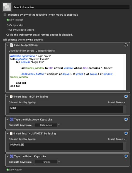132x173 pixels.
Task: Collapse the Insert Text MIDI action
Action: [7, 97]
